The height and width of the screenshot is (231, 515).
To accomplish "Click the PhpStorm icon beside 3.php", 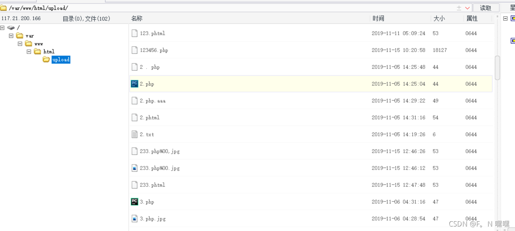I will coord(135,202).
